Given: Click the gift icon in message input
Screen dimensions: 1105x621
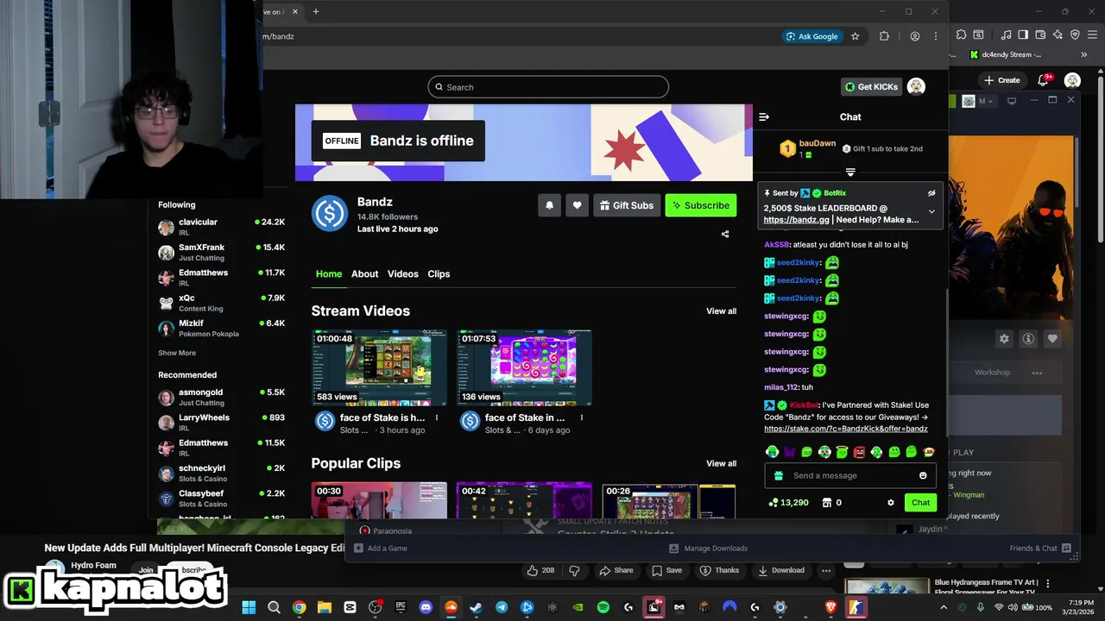Looking at the screenshot, I should [x=779, y=475].
